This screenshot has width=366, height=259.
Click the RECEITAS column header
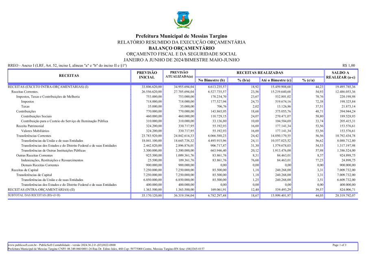[x=69, y=76]
